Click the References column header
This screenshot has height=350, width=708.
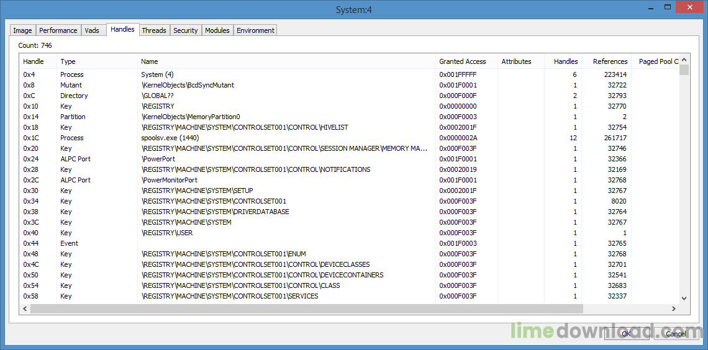[x=609, y=61]
